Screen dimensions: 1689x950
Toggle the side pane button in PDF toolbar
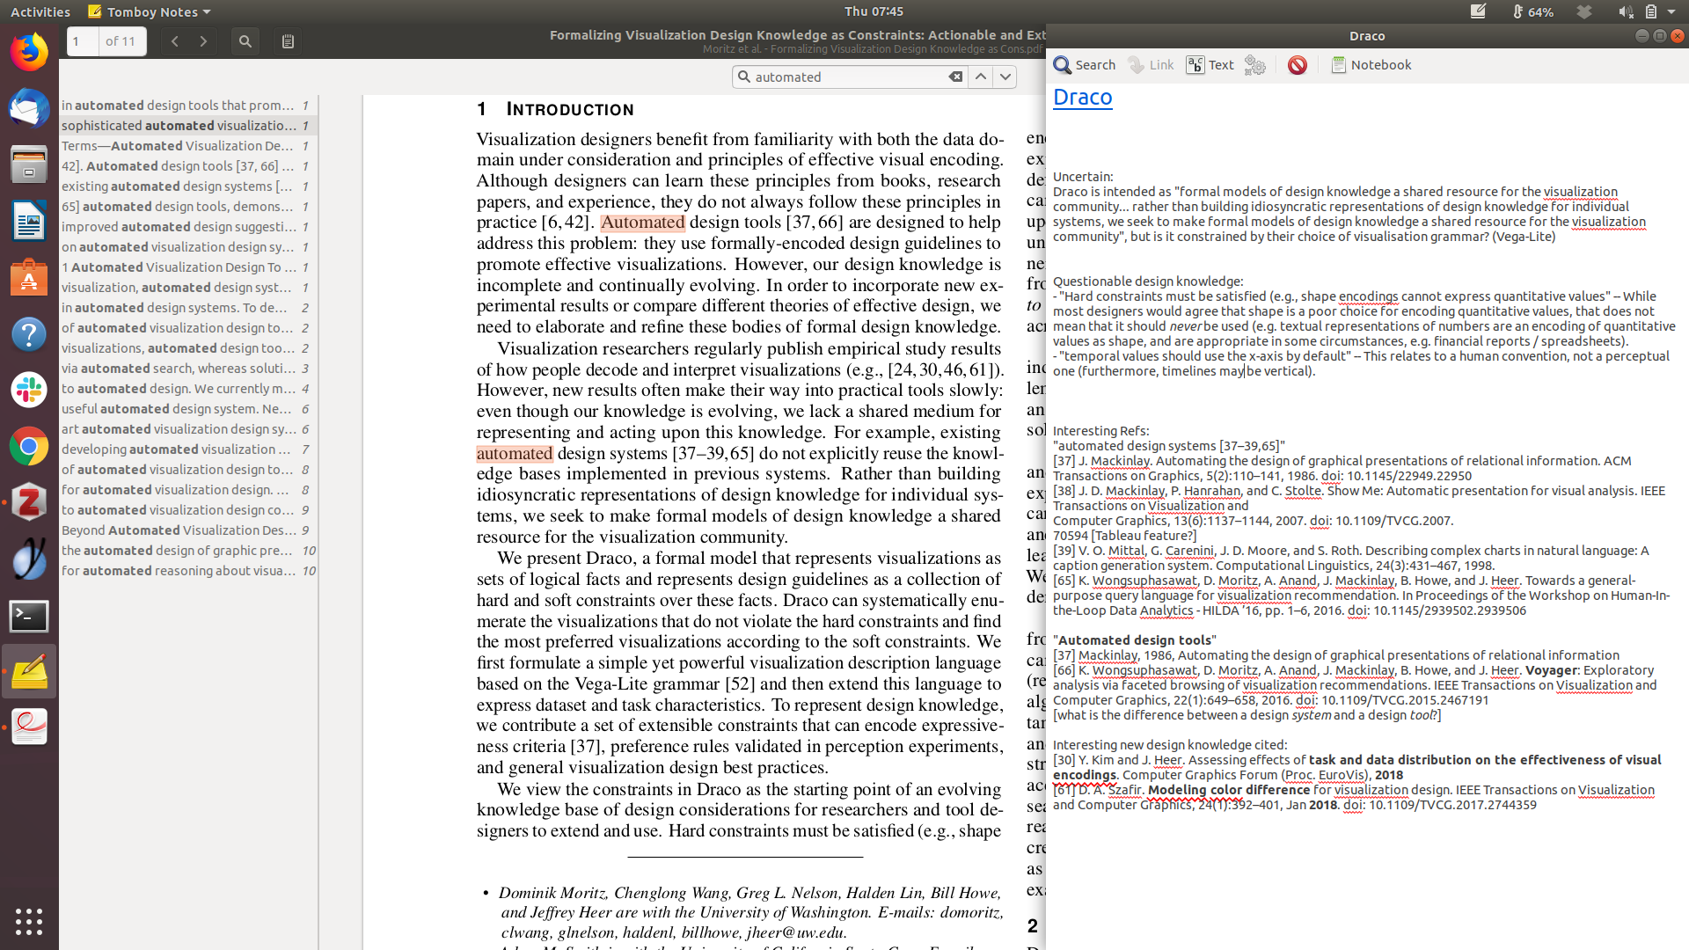click(288, 41)
